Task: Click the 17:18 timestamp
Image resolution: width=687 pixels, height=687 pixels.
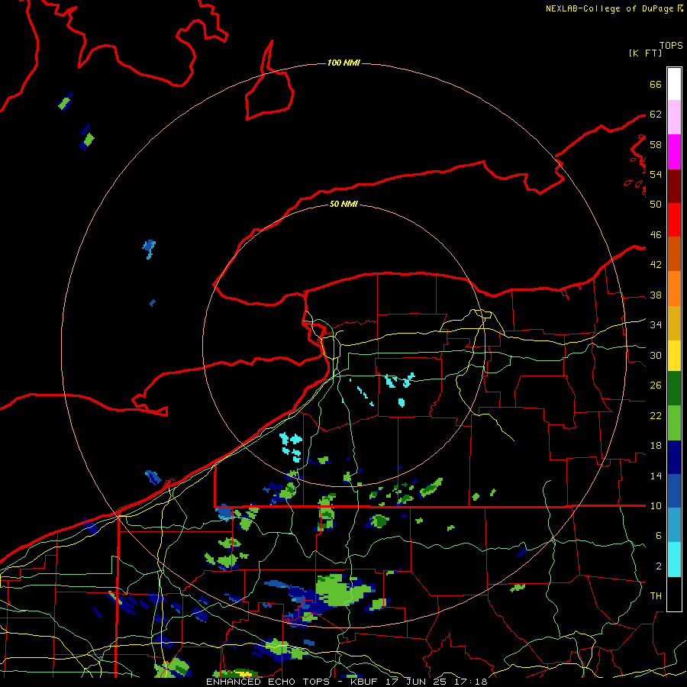Action: (x=471, y=682)
